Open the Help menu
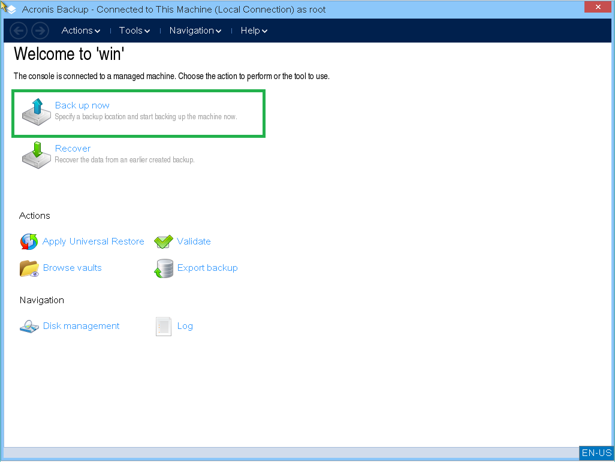615x462 pixels. click(x=254, y=31)
